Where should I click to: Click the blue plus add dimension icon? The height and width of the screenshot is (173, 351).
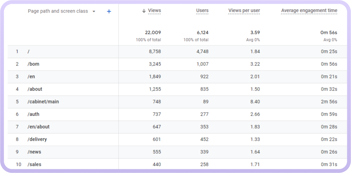pos(109,12)
